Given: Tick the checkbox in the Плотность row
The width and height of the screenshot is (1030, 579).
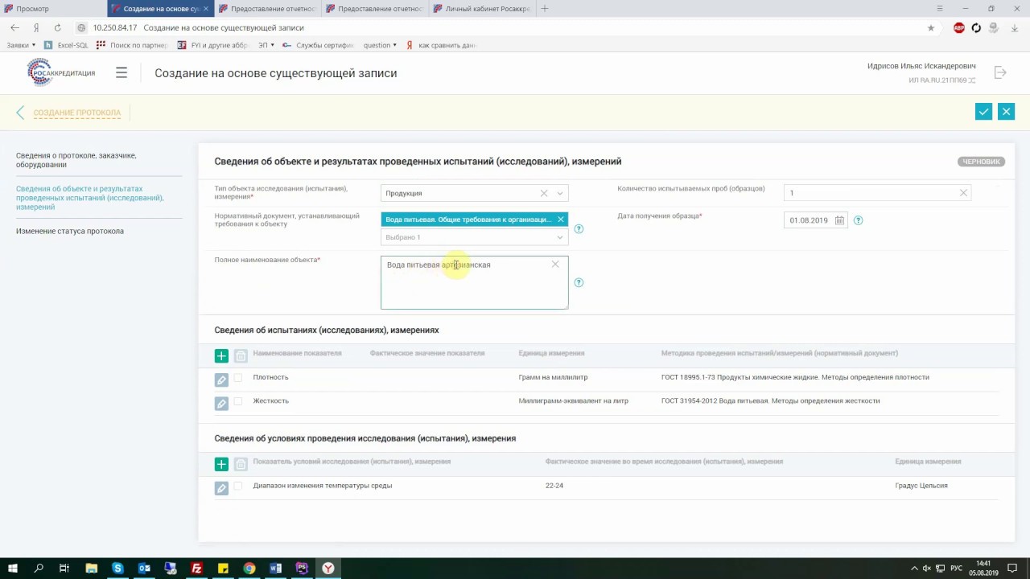Looking at the screenshot, I should tap(238, 377).
